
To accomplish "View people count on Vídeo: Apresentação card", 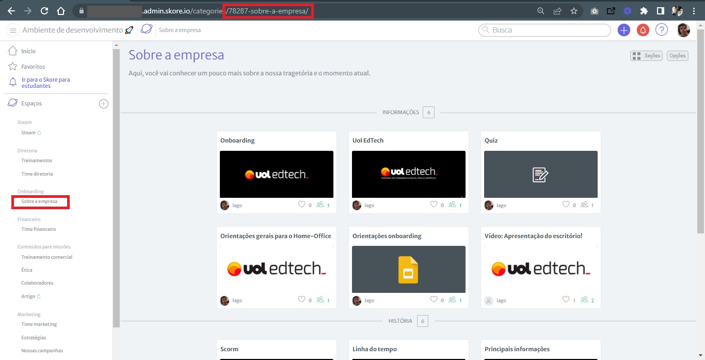I will tap(588, 300).
